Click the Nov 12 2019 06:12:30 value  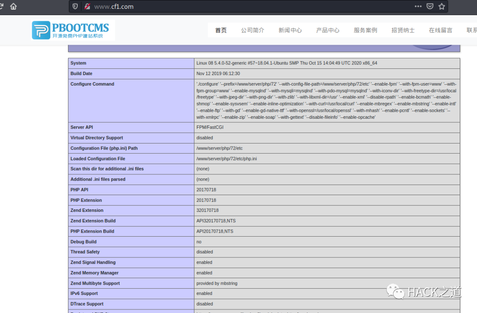(218, 73)
